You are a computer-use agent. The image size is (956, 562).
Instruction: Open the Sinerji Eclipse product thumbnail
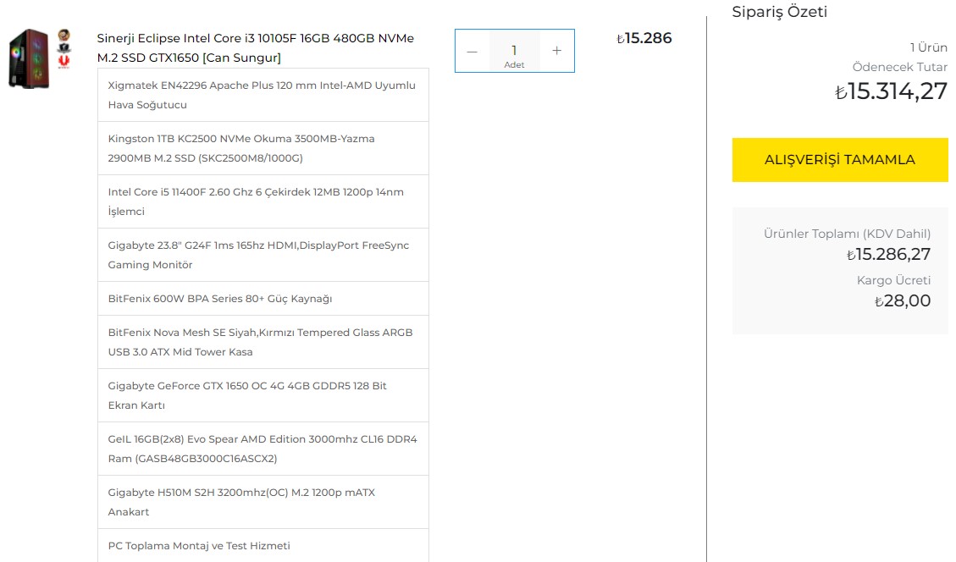(x=29, y=58)
